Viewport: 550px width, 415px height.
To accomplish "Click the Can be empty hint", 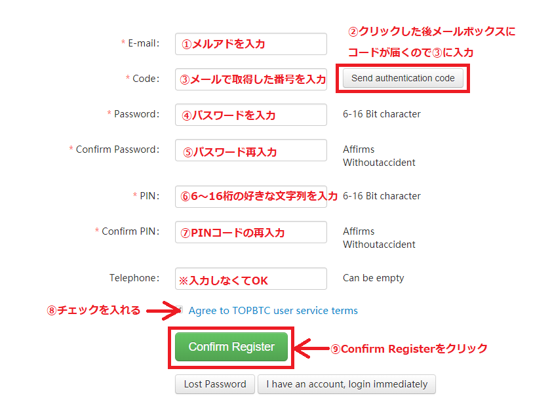I will click(x=373, y=278).
